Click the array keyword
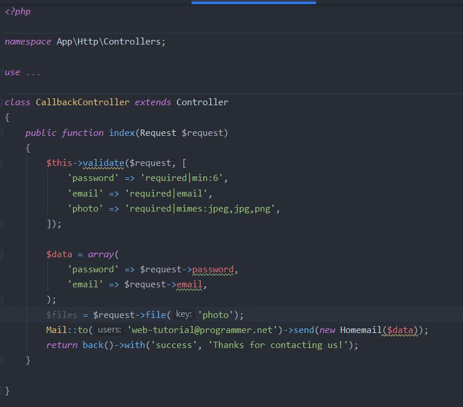Screen dimensions: 463x407 [x=101, y=254]
